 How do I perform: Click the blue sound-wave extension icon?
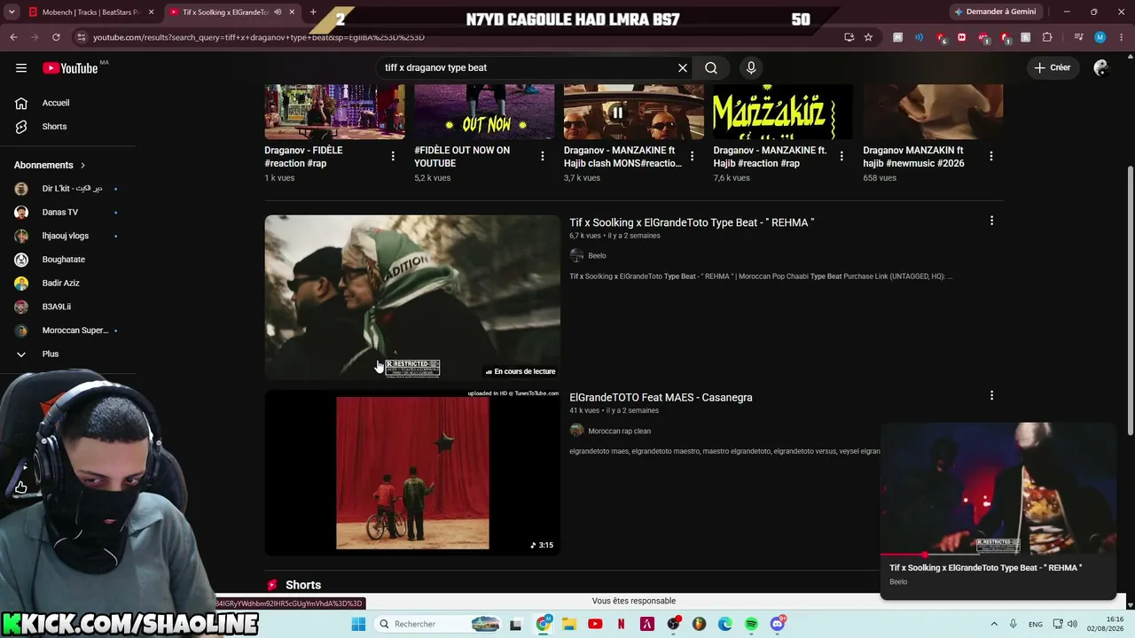pos(919,37)
